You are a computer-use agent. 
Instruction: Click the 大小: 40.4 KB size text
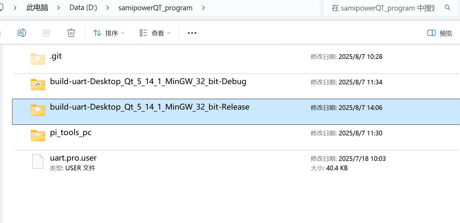pyautogui.click(x=329, y=168)
